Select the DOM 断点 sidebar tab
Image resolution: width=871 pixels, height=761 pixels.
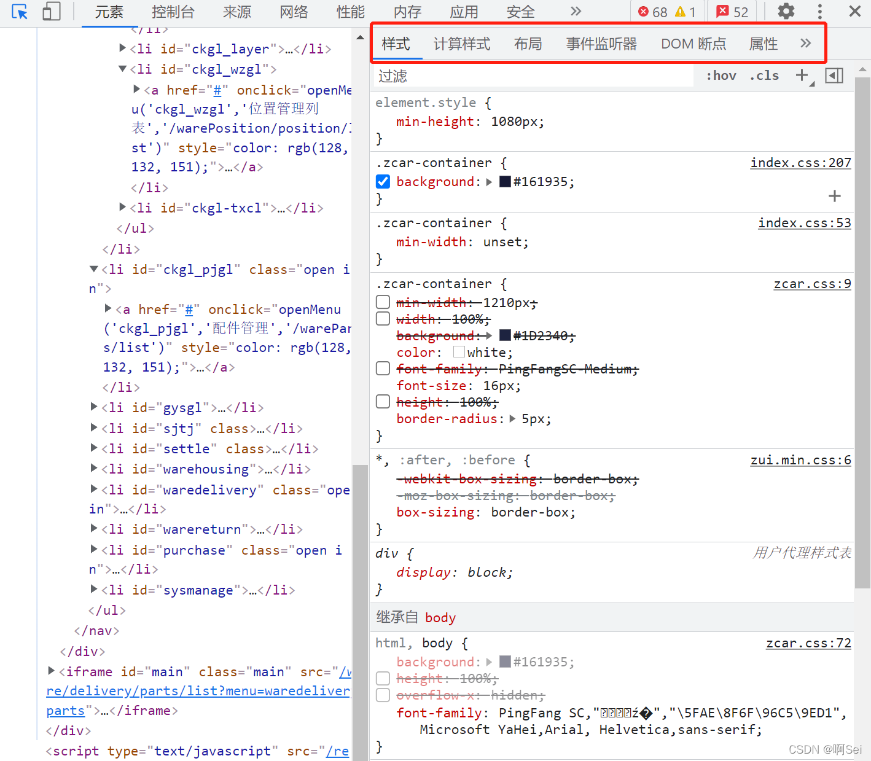(693, 44)
